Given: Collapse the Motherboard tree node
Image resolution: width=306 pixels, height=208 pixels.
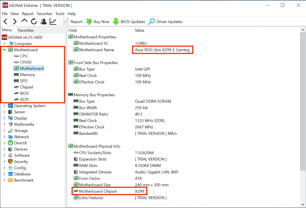Looking at the screenshot, I should [4, 50].
